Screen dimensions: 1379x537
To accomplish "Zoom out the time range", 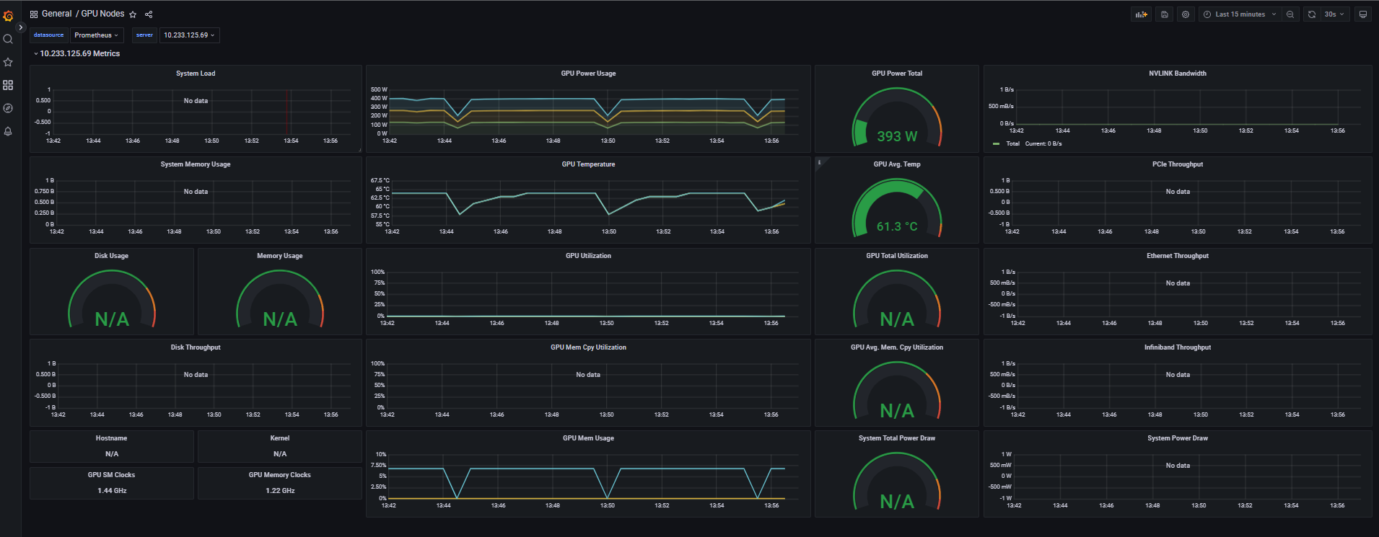I will 1290,14.
